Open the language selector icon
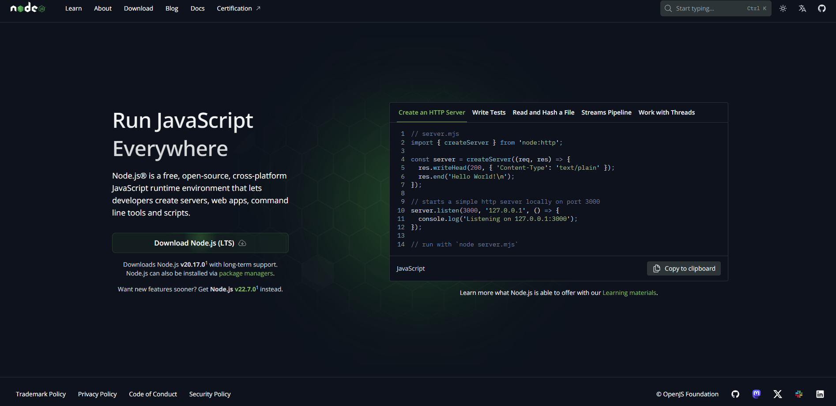 802,8
